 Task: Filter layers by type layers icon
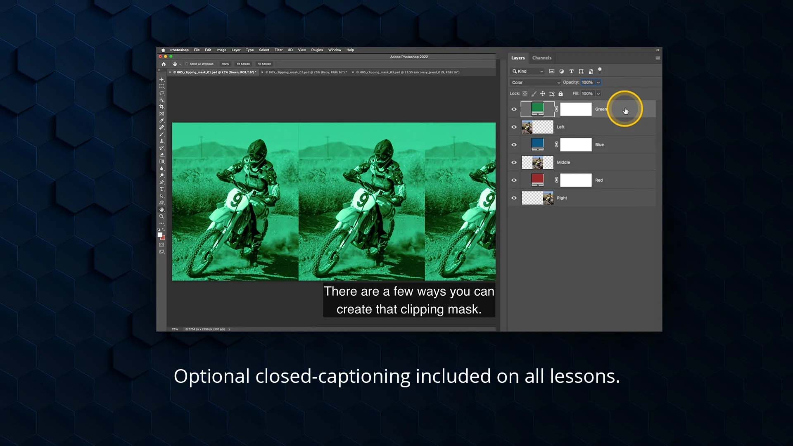coord(571,71)
